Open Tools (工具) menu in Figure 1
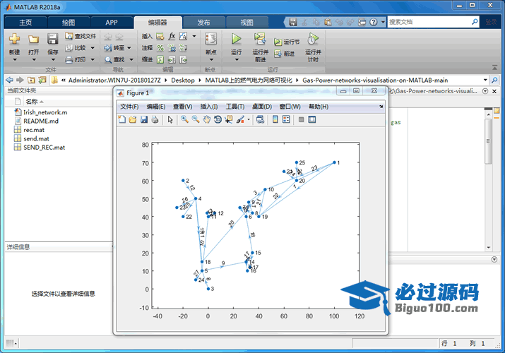This screenshot has height=353, width=505. 234,107
